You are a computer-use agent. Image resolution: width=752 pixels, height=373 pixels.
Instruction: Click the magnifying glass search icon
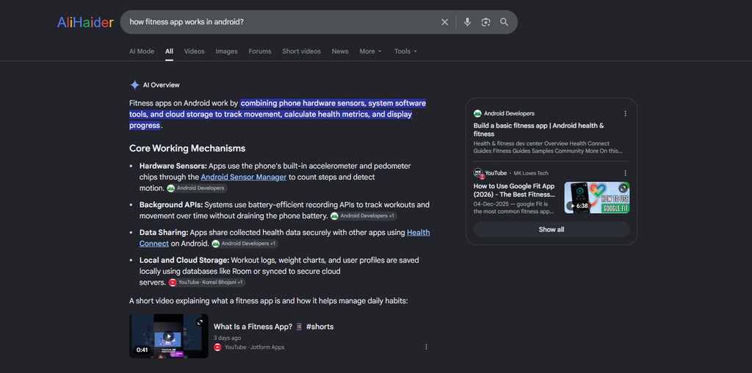[504, 22]
